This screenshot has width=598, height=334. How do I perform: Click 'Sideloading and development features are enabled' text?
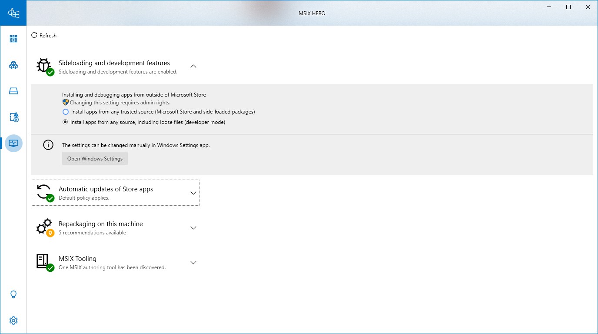tap(118, 72)
